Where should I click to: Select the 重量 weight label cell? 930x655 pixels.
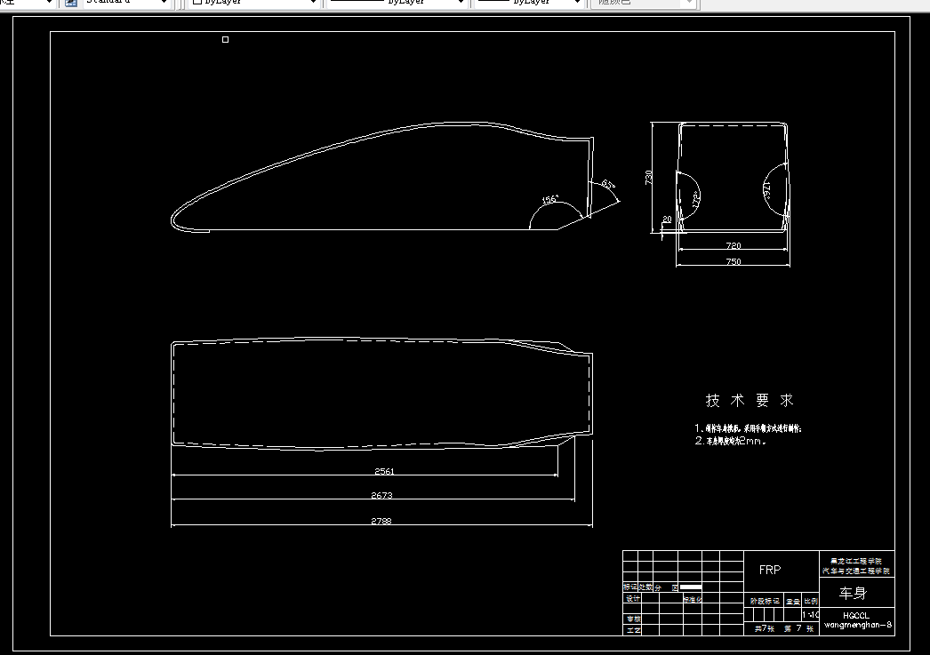pyautogui.click(x=793, y=601)
